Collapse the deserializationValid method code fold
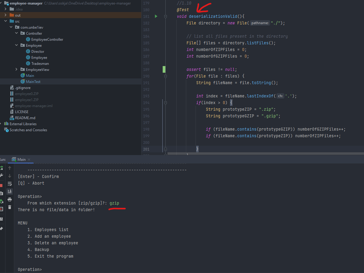The width and height of the screenshot is (364, 273). (x=165, y=17)
